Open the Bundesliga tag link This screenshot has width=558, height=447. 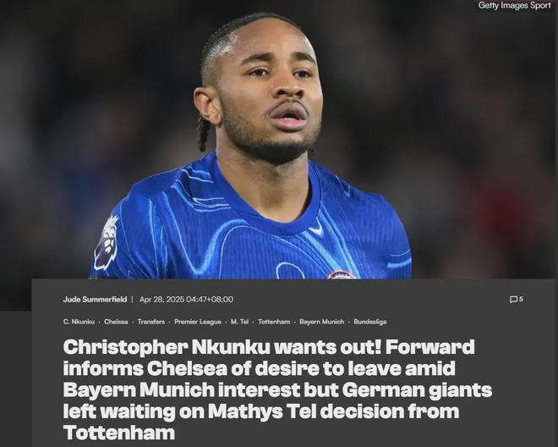click(x=369, y=322)
